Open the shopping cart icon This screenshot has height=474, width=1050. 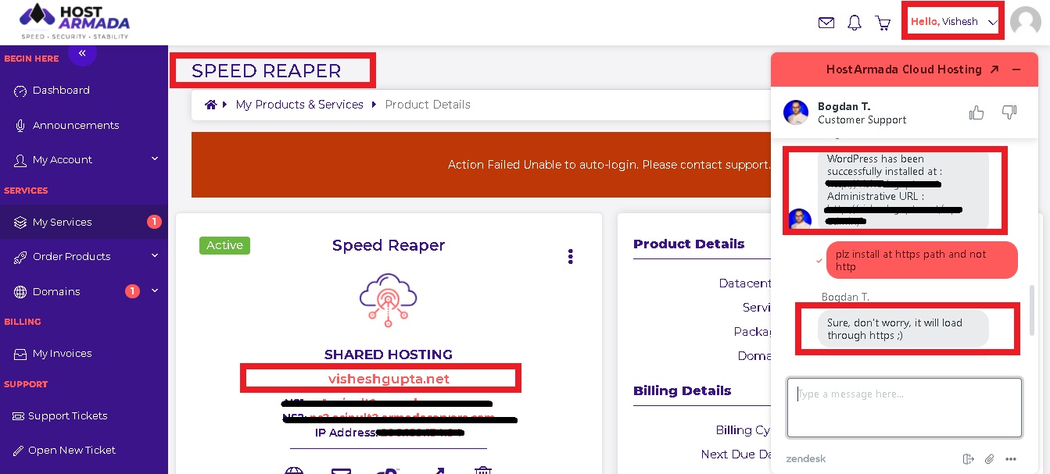(883, 23)
